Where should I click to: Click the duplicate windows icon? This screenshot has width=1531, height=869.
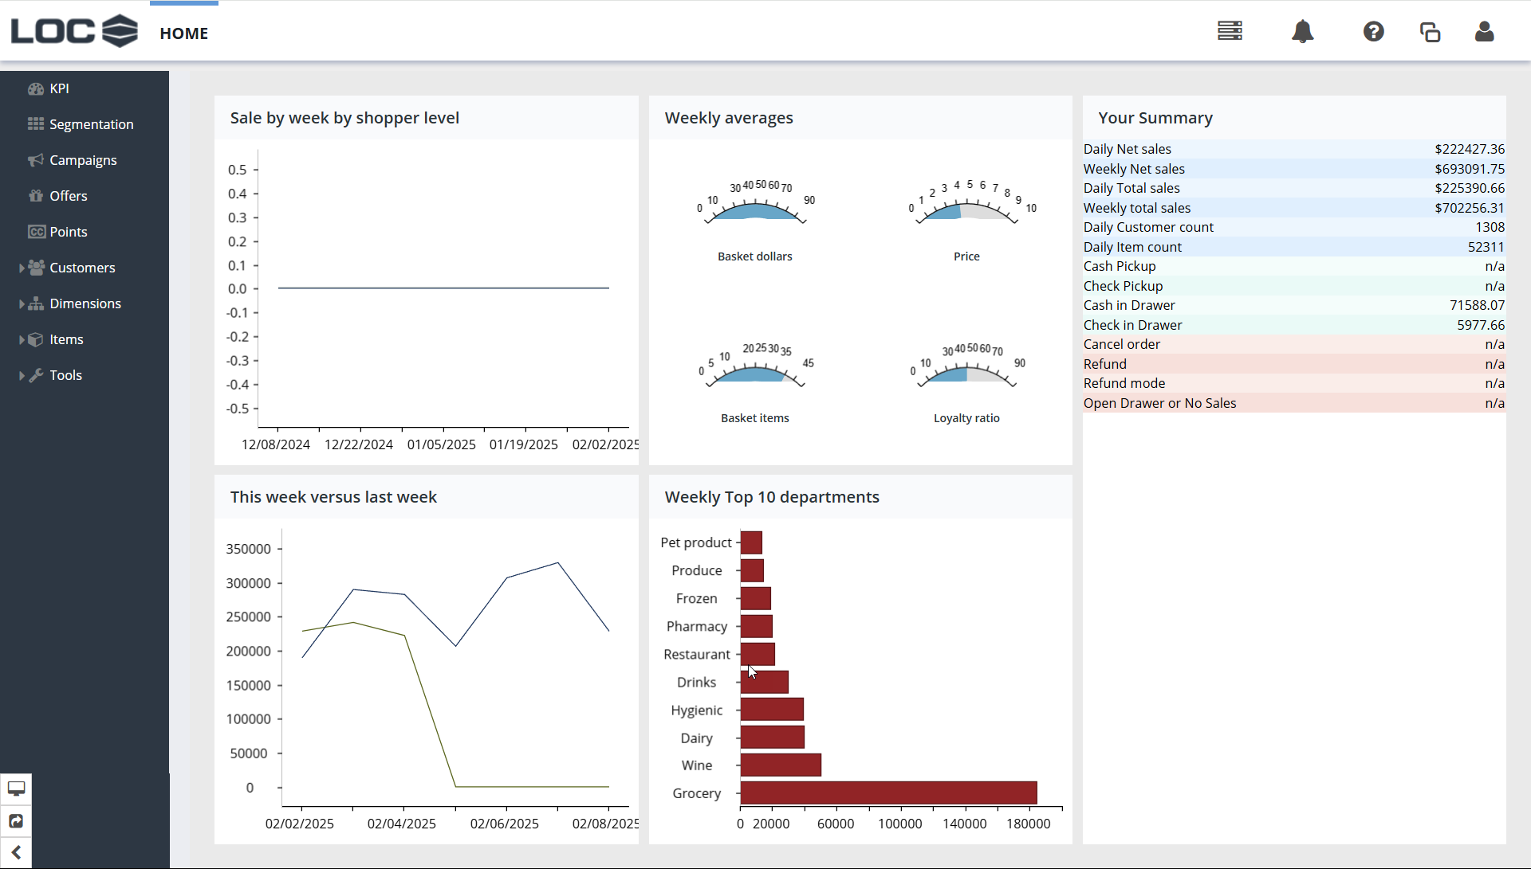pyautogui.click(x=1430, y=32)
